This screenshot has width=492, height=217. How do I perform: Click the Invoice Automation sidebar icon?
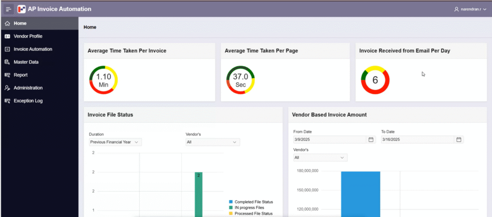coord(7,49)
